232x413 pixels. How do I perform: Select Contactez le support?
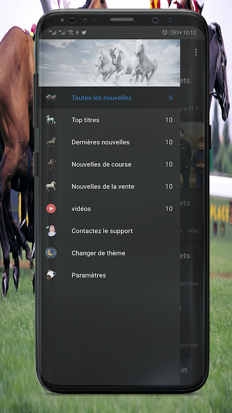[x=109, y=231]
